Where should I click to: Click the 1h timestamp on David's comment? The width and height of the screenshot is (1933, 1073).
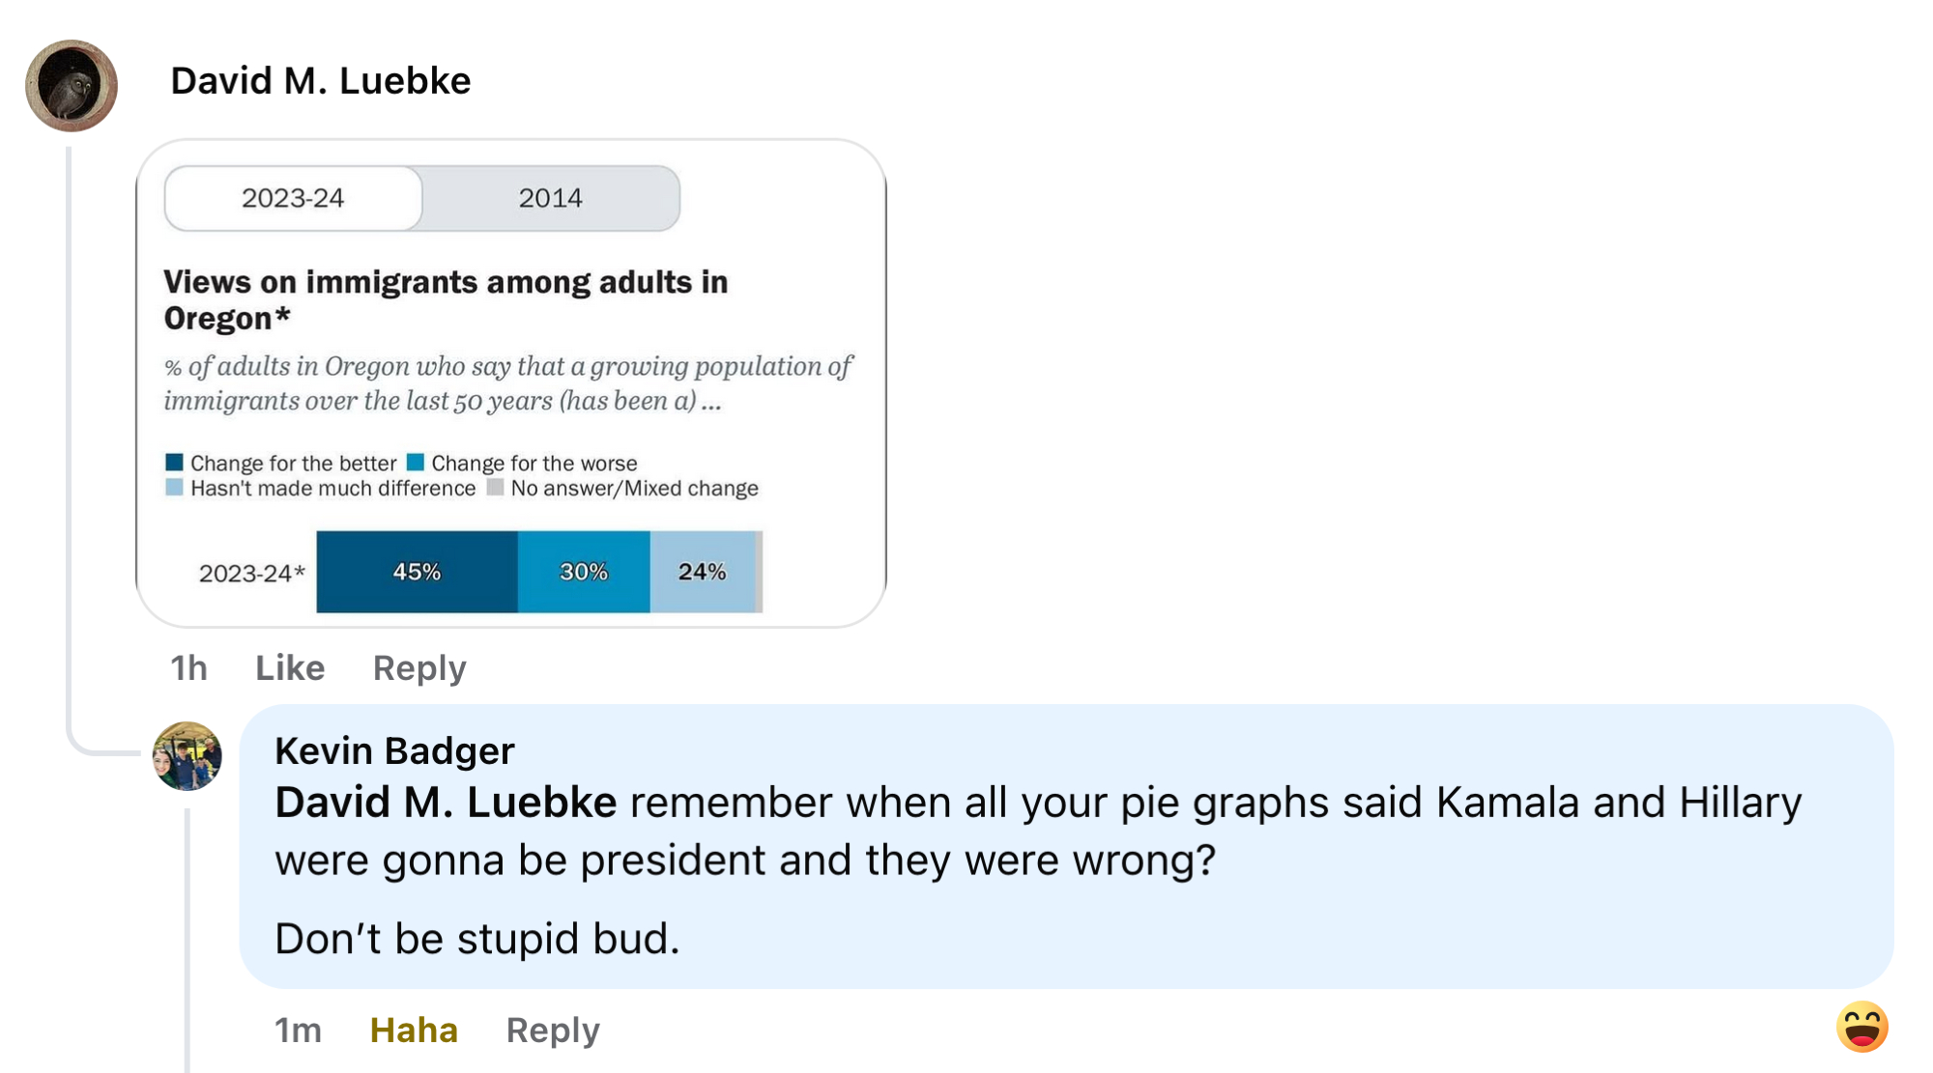click(188, 667)
